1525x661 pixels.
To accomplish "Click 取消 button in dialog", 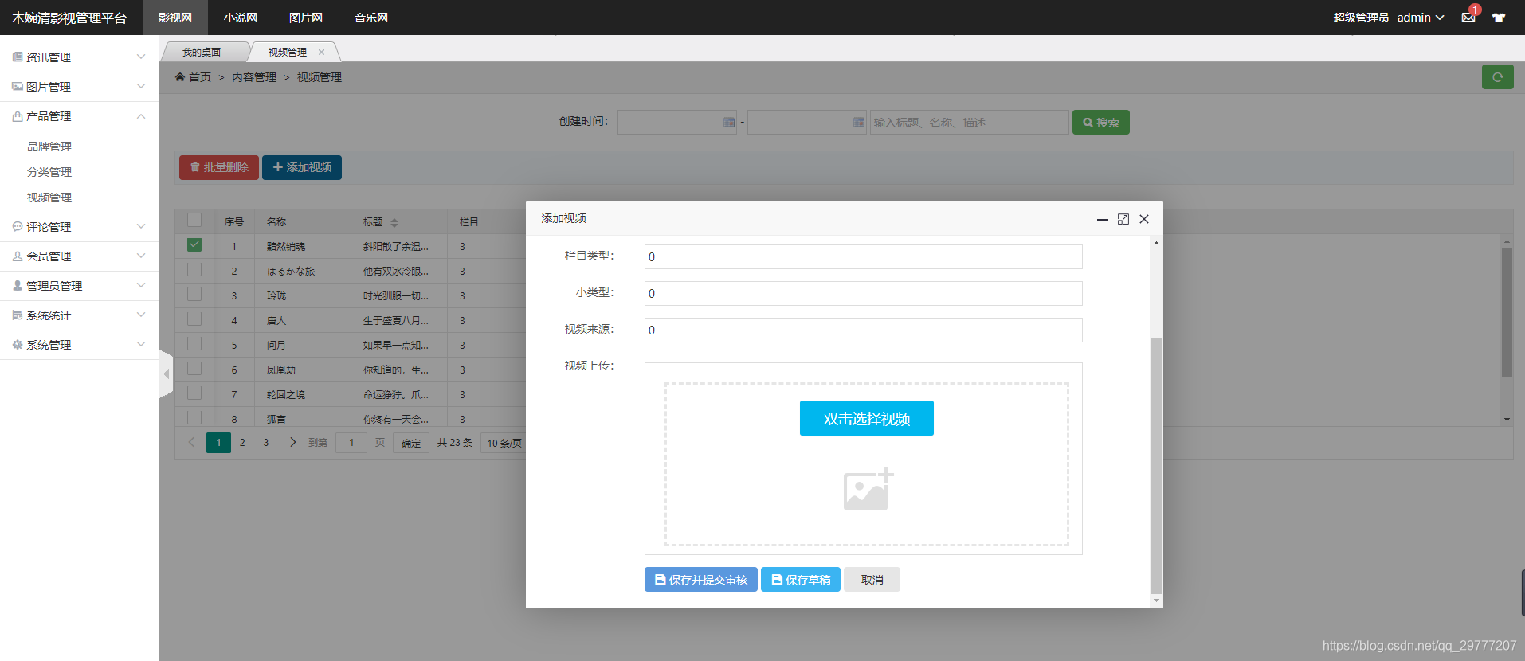I will coord(872,580).
